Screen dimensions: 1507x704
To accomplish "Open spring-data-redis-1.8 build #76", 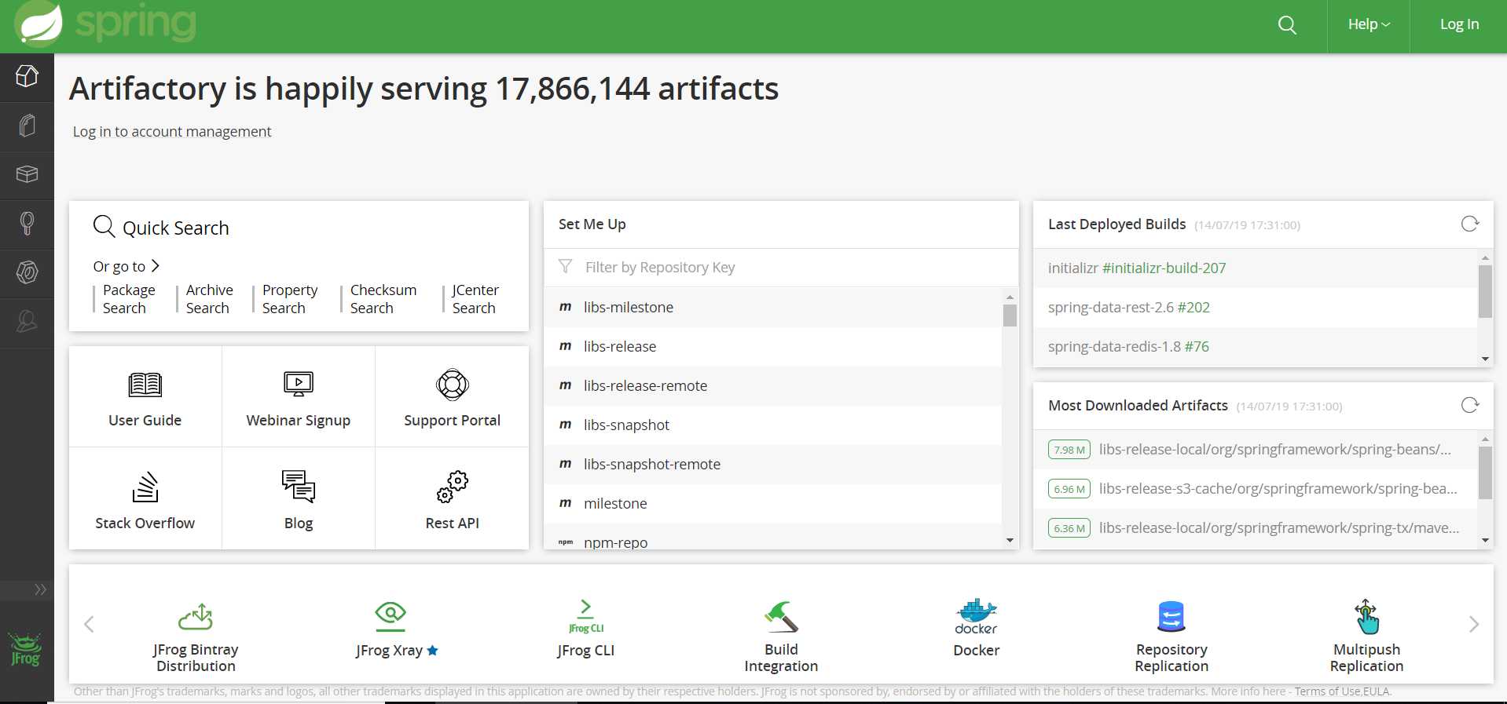I will tap(1197, 347).
